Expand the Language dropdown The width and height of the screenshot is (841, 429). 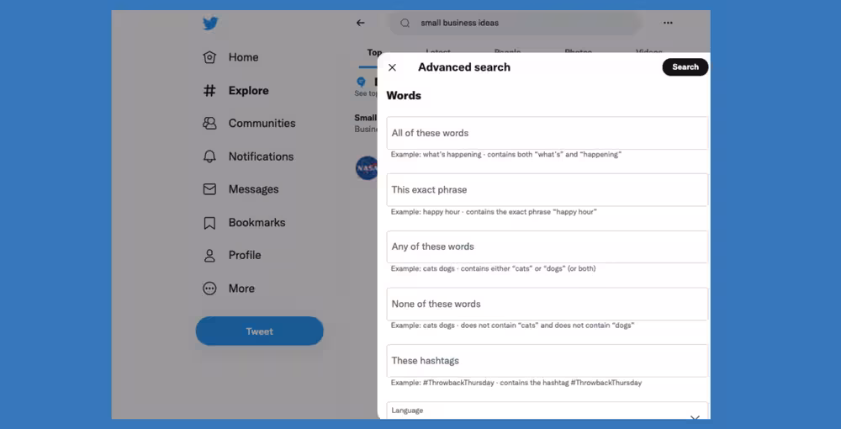(x=694, y=416)
